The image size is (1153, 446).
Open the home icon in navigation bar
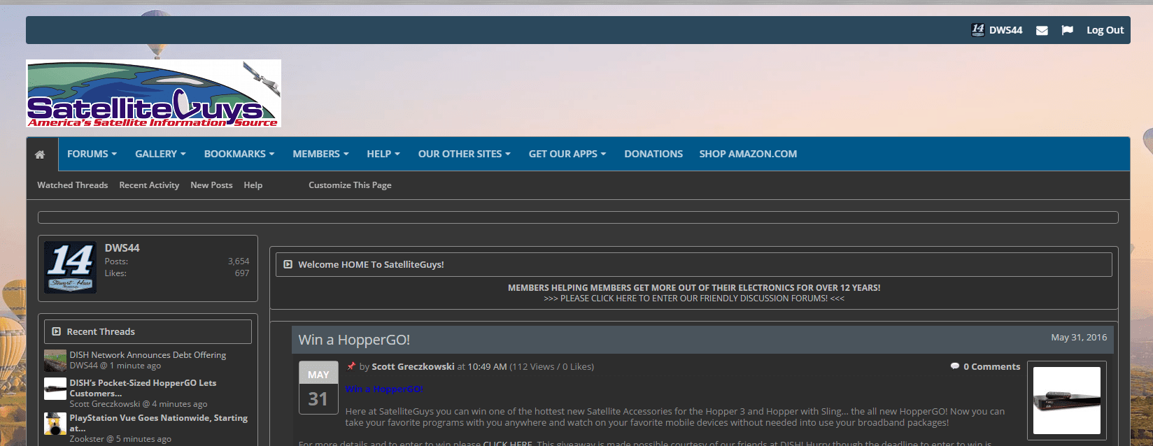pyautogui.click(x=40, y=154)
